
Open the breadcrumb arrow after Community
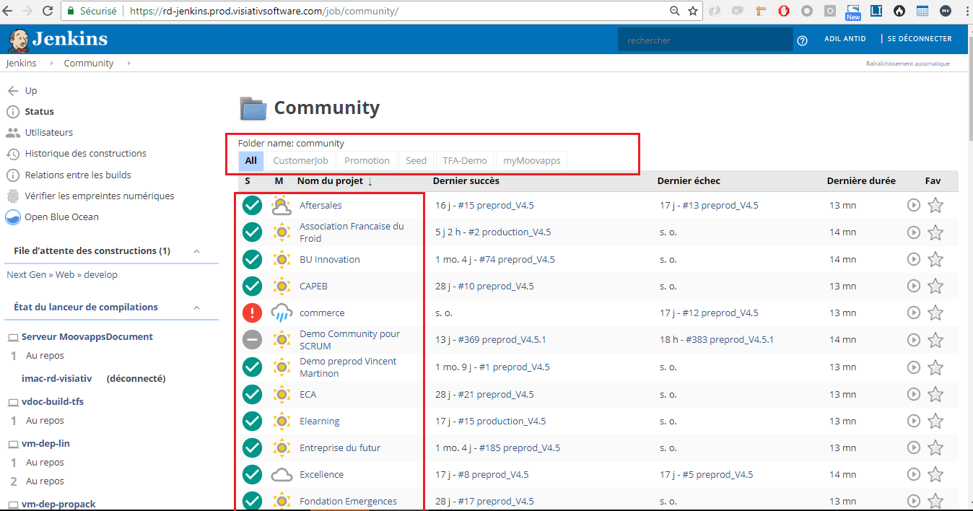click(129, 64)
